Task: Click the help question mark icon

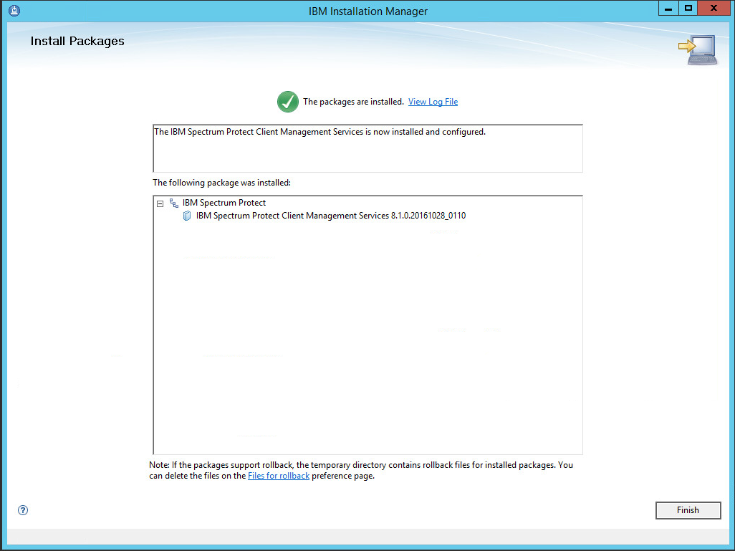Action: point(23,510)
